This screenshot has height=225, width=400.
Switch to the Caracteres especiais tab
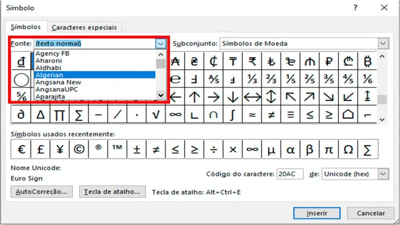[x=84, y=27]
